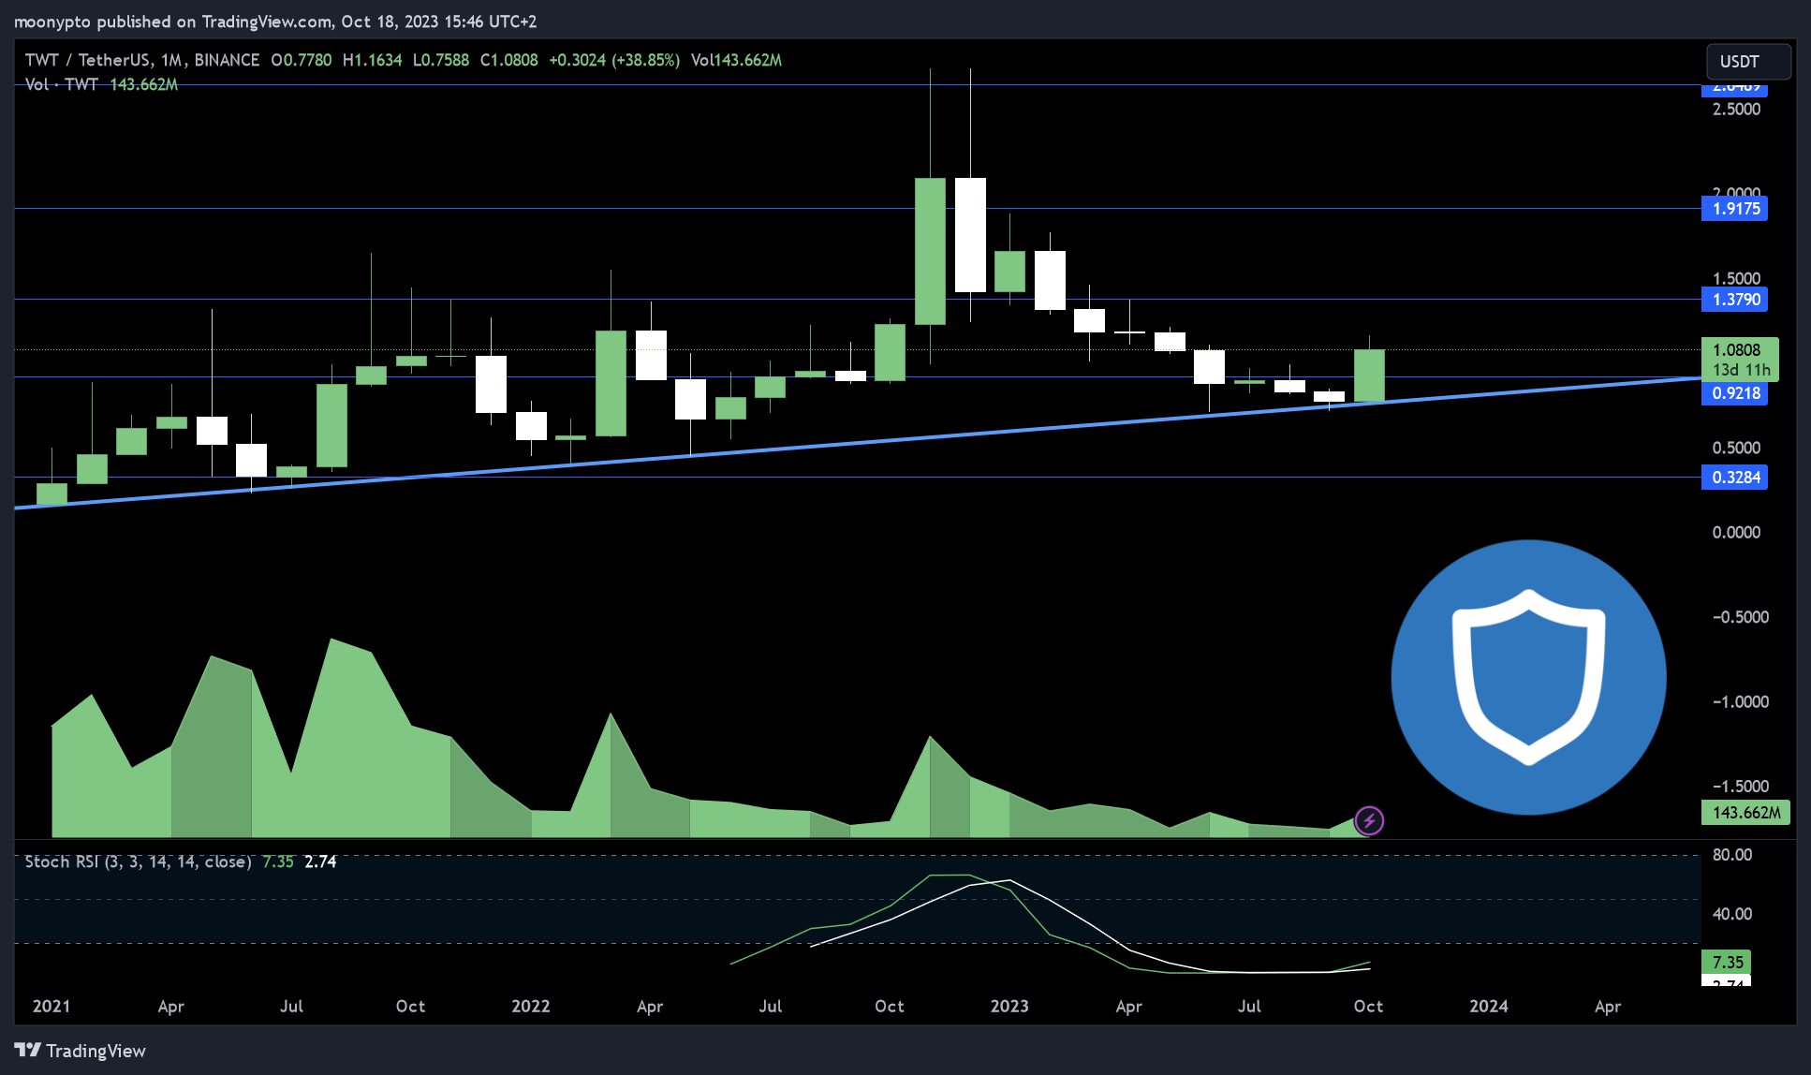Click the purple lightning bolt event icon
1811x1075 pixels.
1369,821
